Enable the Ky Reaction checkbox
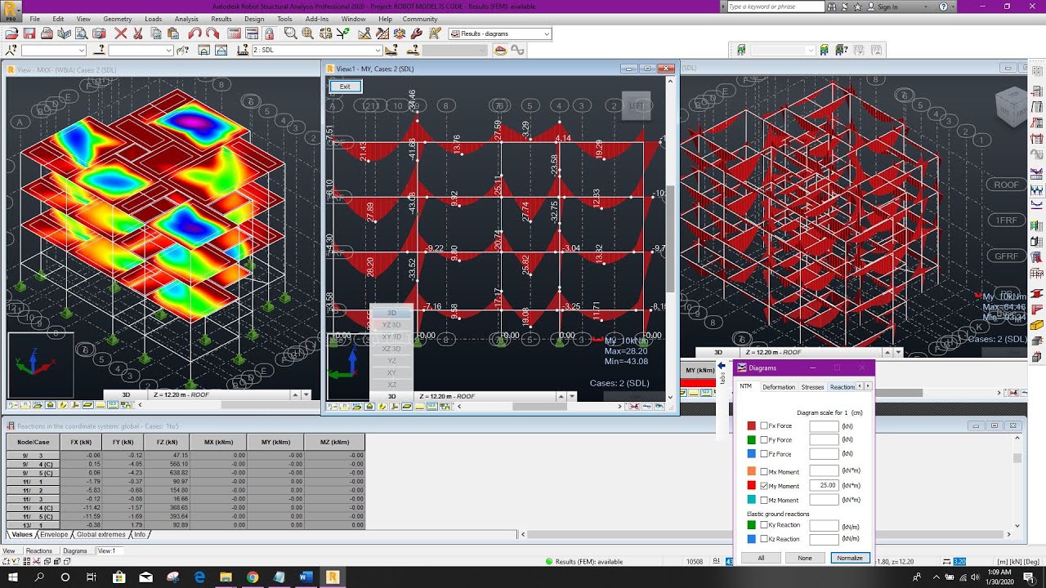The height and width of the screenshot is (588, 1046). pos(764,525)
